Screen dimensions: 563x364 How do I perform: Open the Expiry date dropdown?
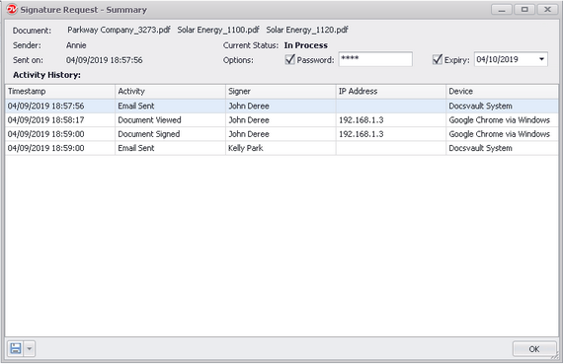[x=541, y=59]
